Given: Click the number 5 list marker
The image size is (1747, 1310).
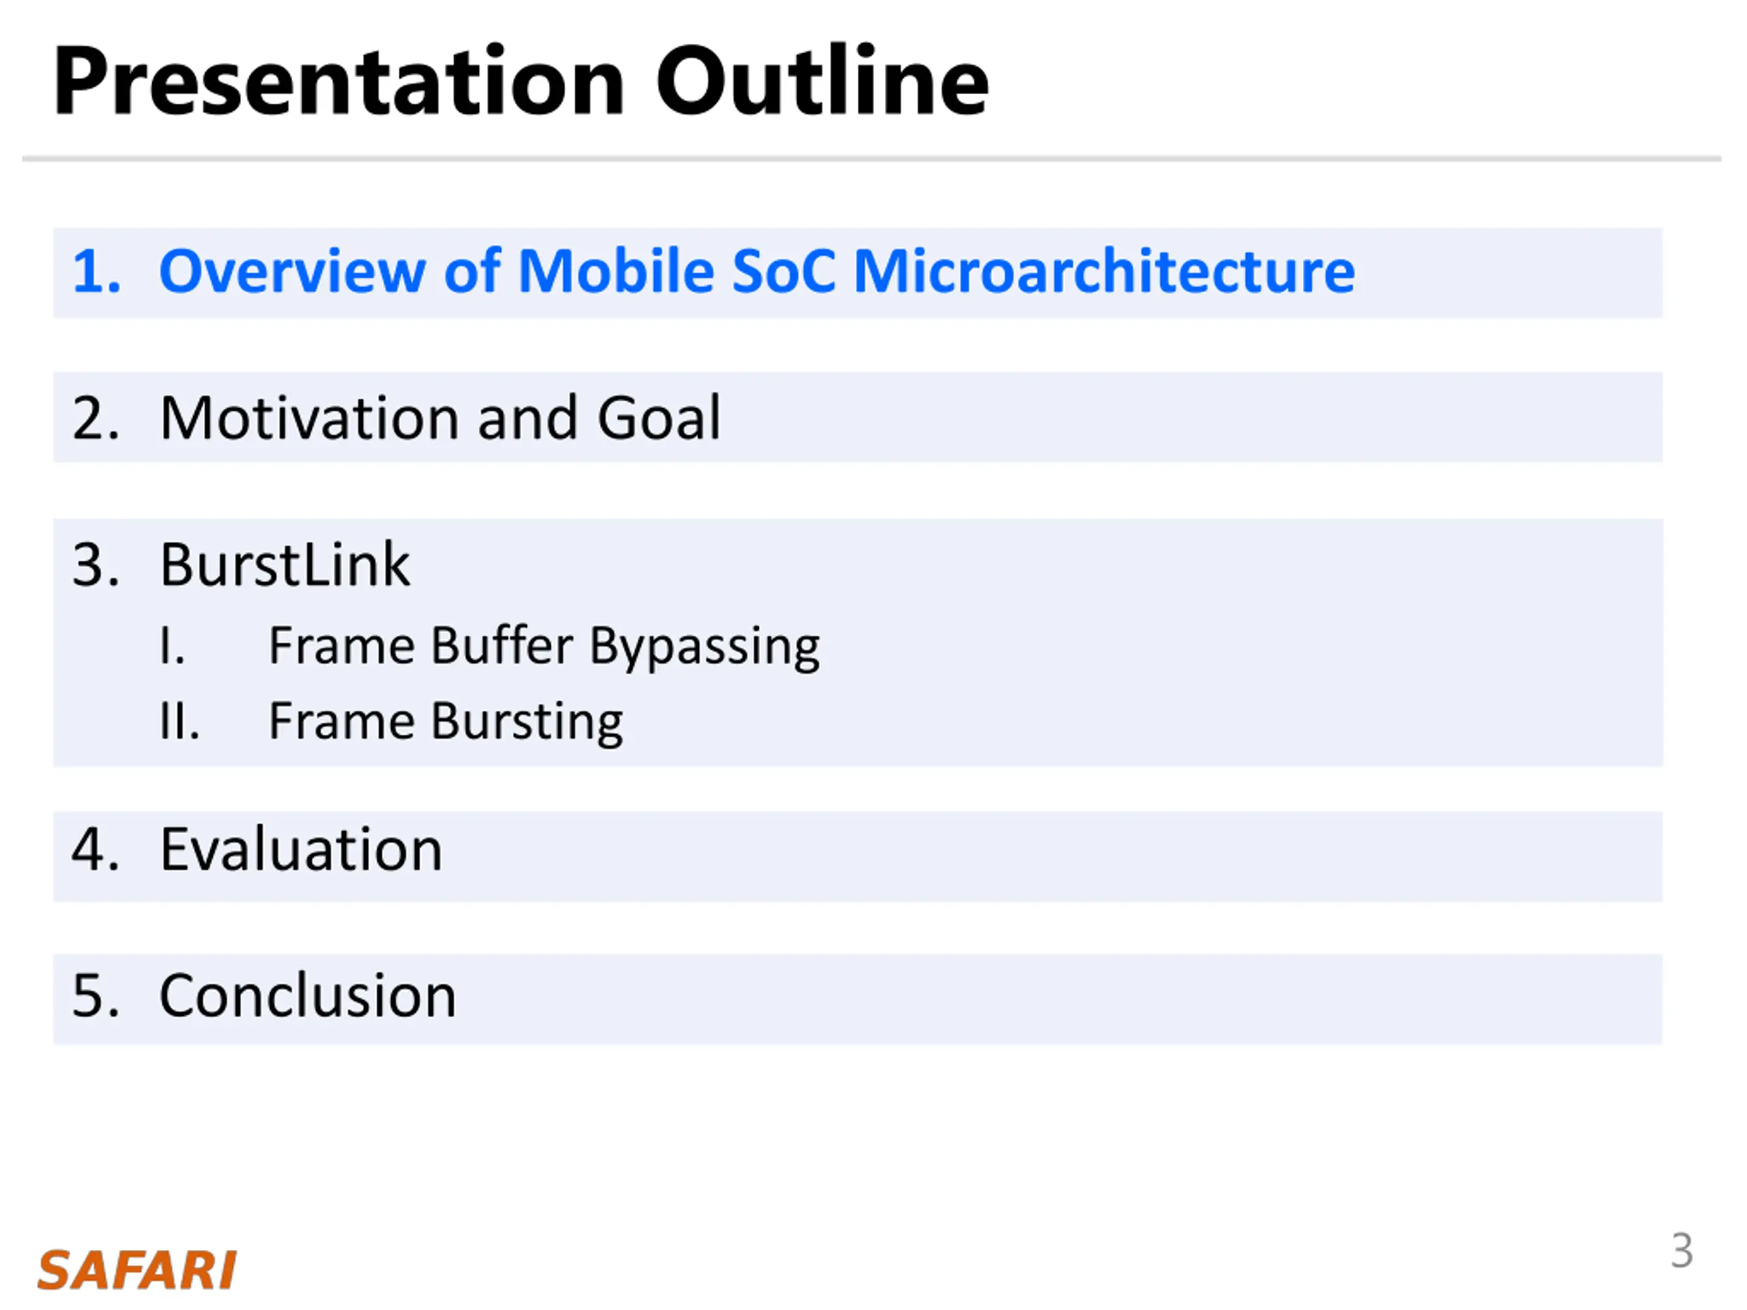Looking at the screenshot, I should [96, 997].
